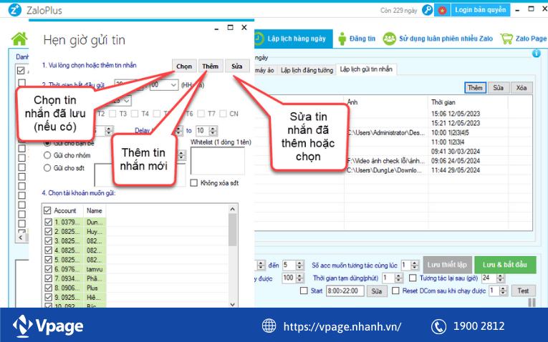Uncheck account row 3. 0825
The width and height of the screenshot is (548, 342).
[48, 241]
